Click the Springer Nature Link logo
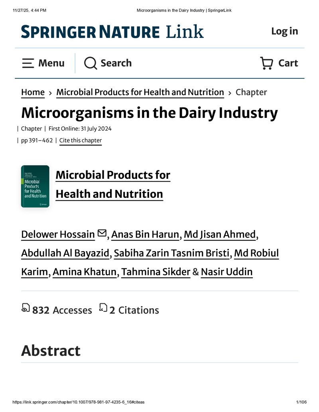This screenshot has height=412, width=319. coord(112,32)
